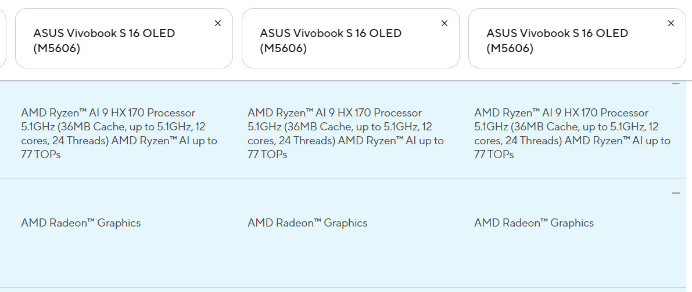Click the partially visible card at far left edge
Screen dimensions: 692x292
(2, 38)
